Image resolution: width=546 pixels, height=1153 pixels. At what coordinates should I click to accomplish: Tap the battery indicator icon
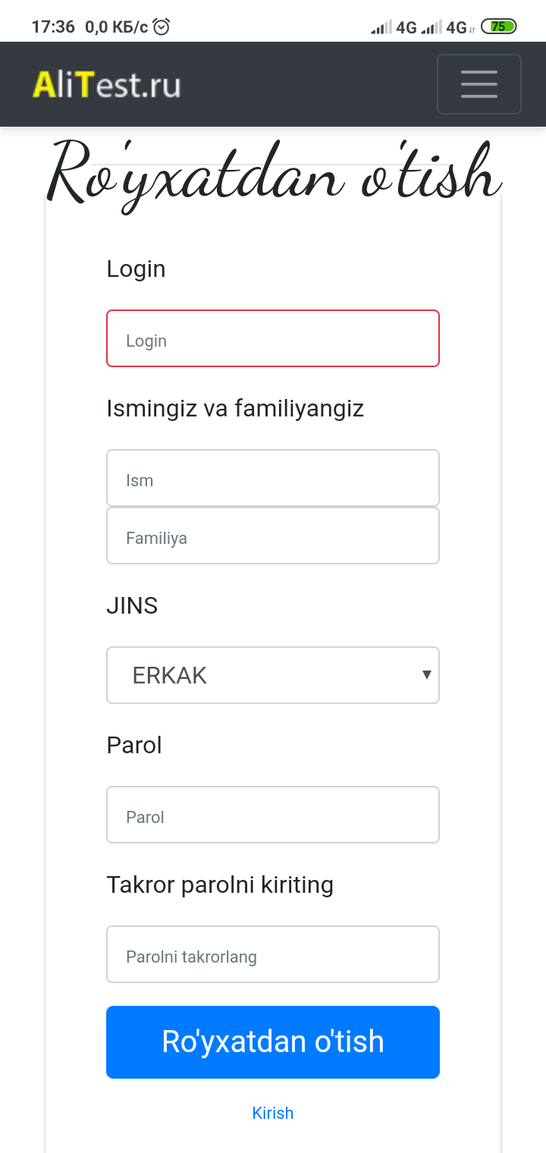(498, 27)
